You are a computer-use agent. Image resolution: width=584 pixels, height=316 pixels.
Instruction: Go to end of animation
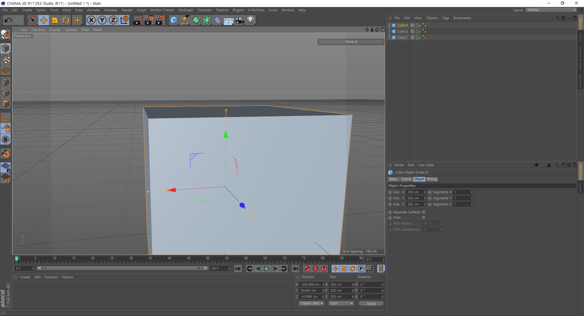tap(295, 269)
